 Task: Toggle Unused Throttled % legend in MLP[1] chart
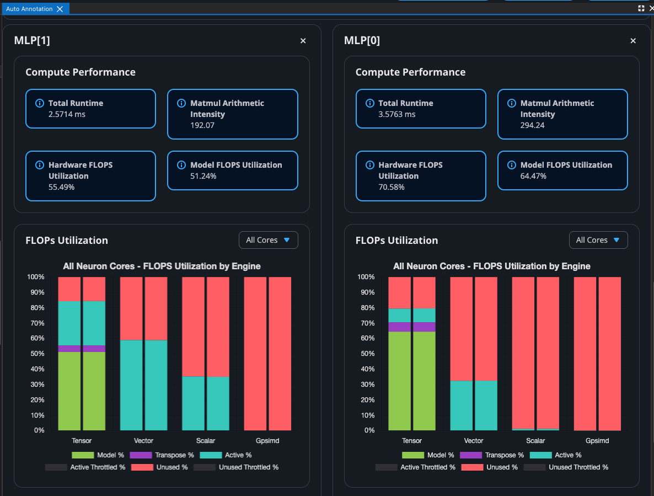tap(236, 467)
